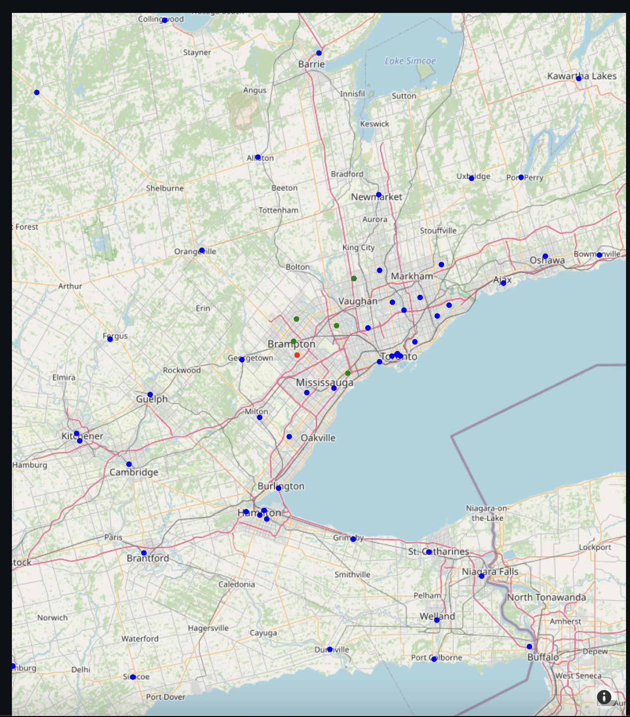
Task: Open the map info attribution icon
Action: coord(604,697)
